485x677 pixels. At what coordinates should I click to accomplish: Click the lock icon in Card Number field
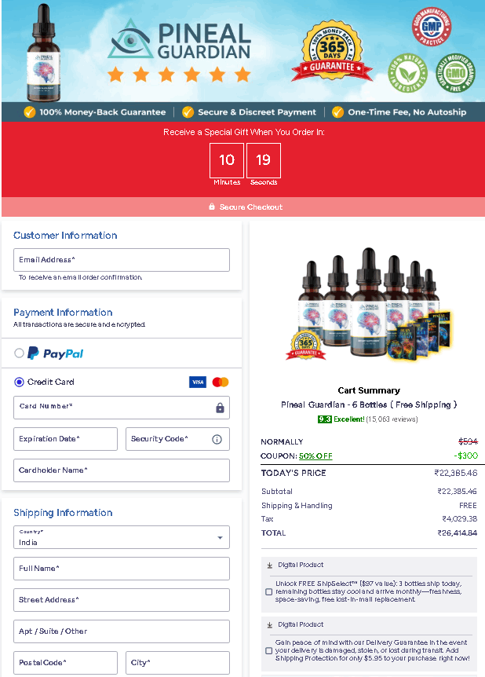pos(220,408)
